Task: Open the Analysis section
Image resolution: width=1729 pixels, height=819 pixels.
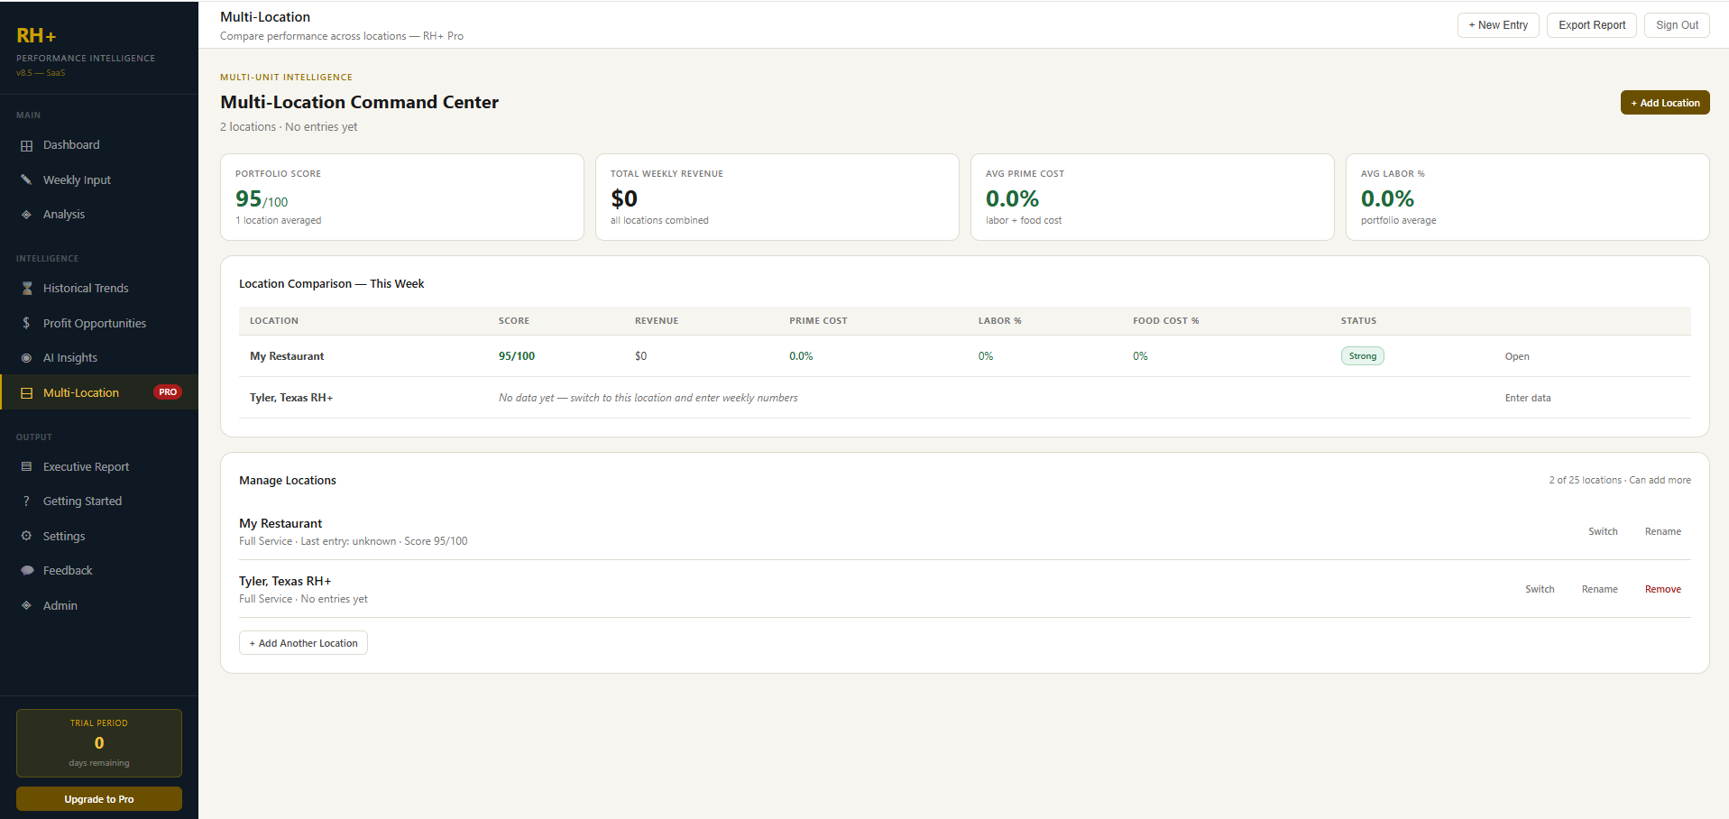Action: point(99,215)
